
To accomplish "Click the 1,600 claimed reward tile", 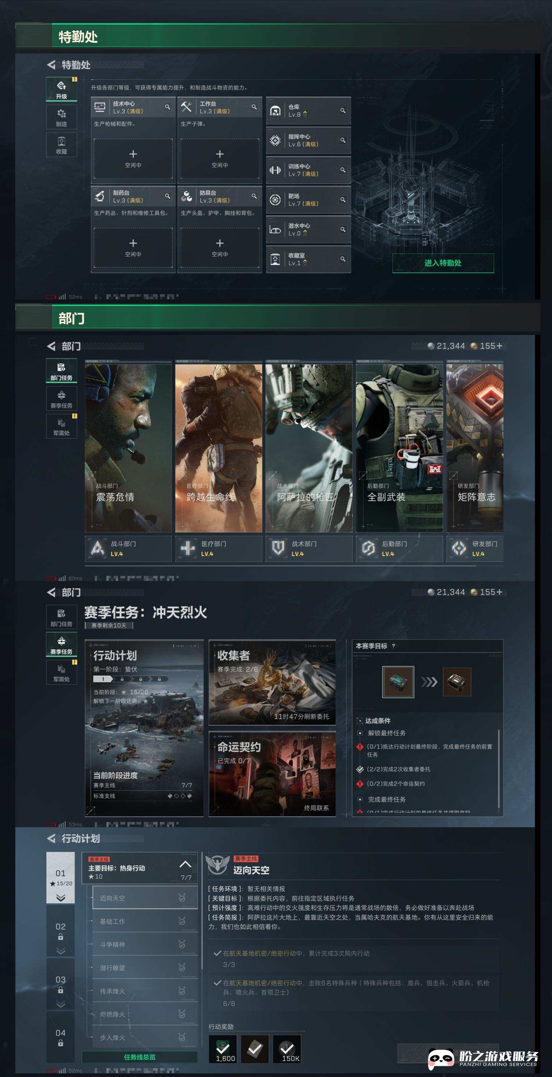I will 223,1049.
